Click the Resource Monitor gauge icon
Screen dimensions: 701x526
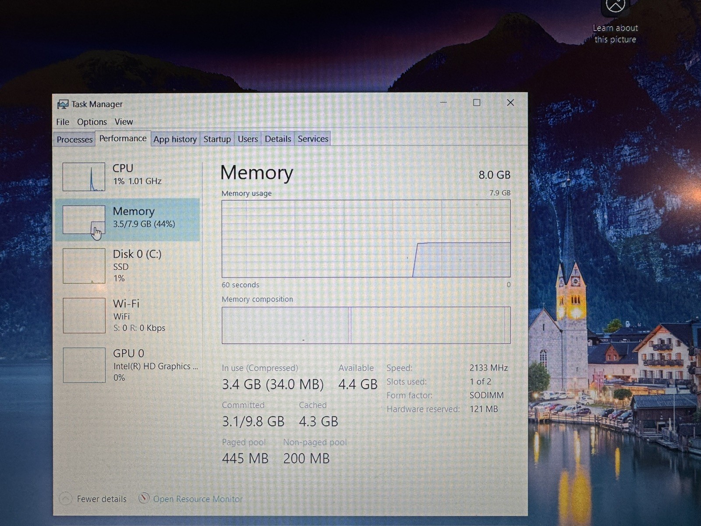[144, 498]
